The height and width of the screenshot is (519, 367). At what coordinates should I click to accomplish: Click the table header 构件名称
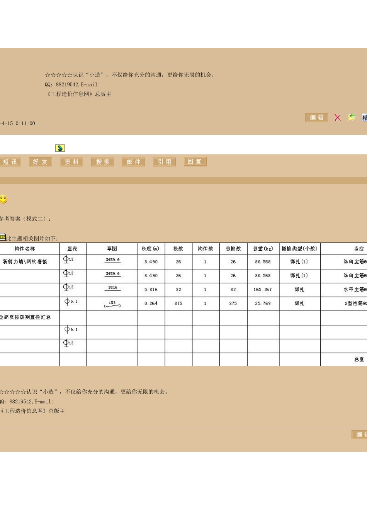[25, 249]
